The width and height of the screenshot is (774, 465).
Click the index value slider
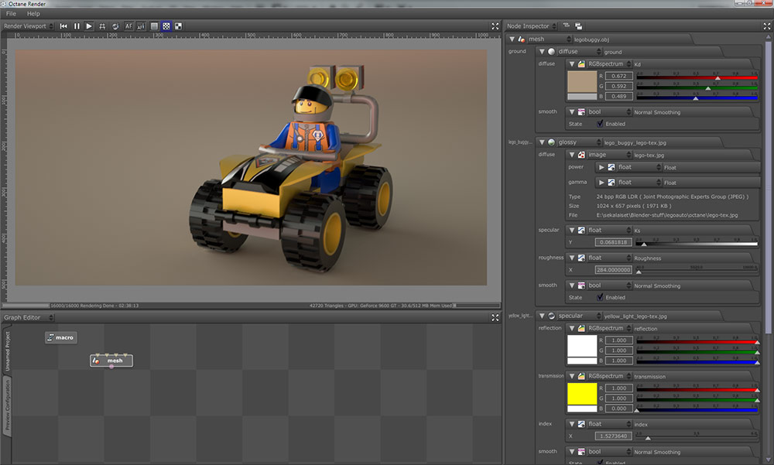[697, 437]
